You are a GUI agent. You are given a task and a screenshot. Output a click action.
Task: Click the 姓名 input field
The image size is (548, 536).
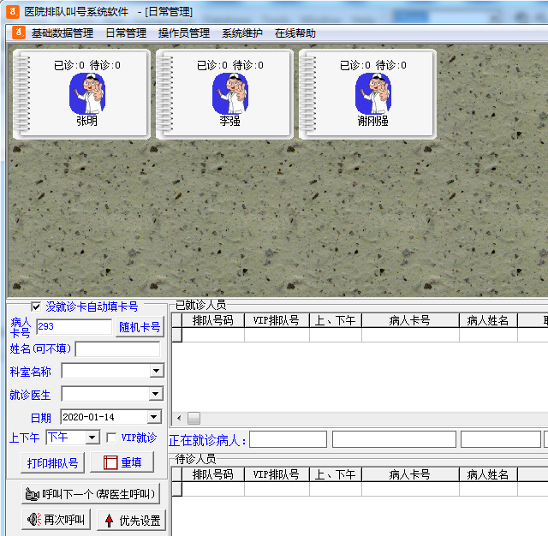[117, 348]
